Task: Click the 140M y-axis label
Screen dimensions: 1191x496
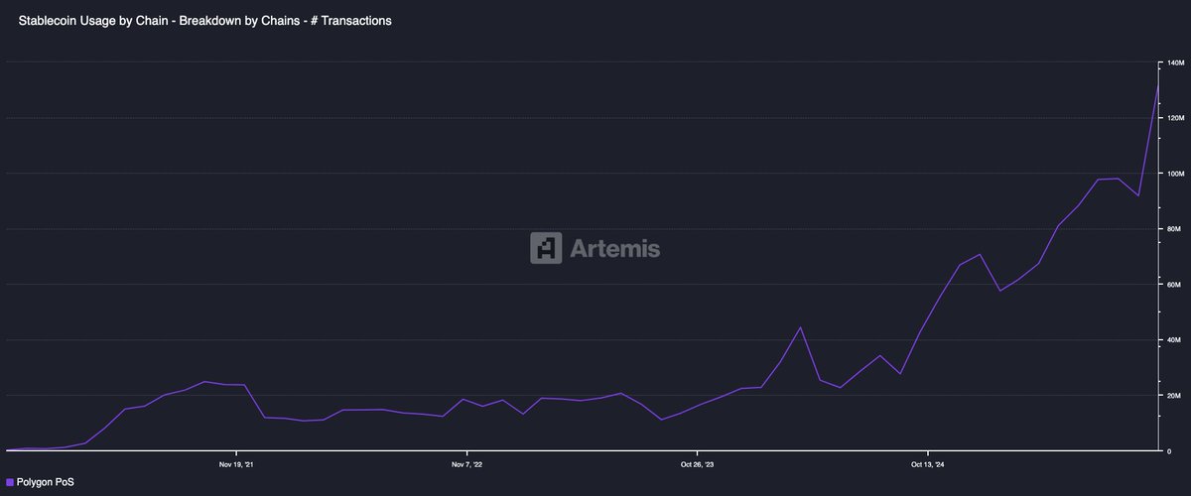Action: [1176, 62]
